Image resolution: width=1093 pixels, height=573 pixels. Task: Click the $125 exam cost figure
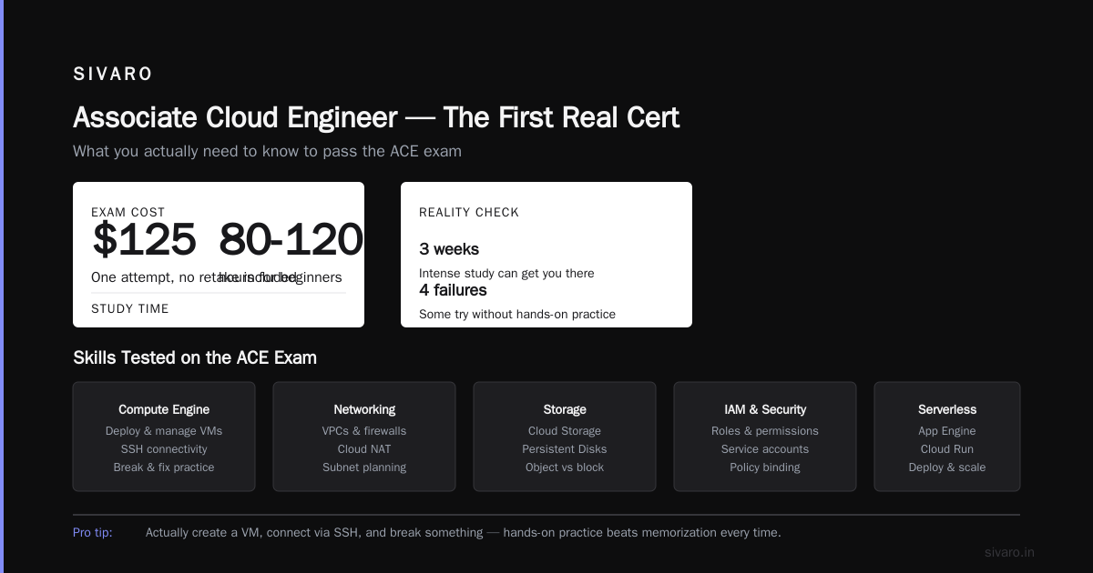click(x=144, y=240)
